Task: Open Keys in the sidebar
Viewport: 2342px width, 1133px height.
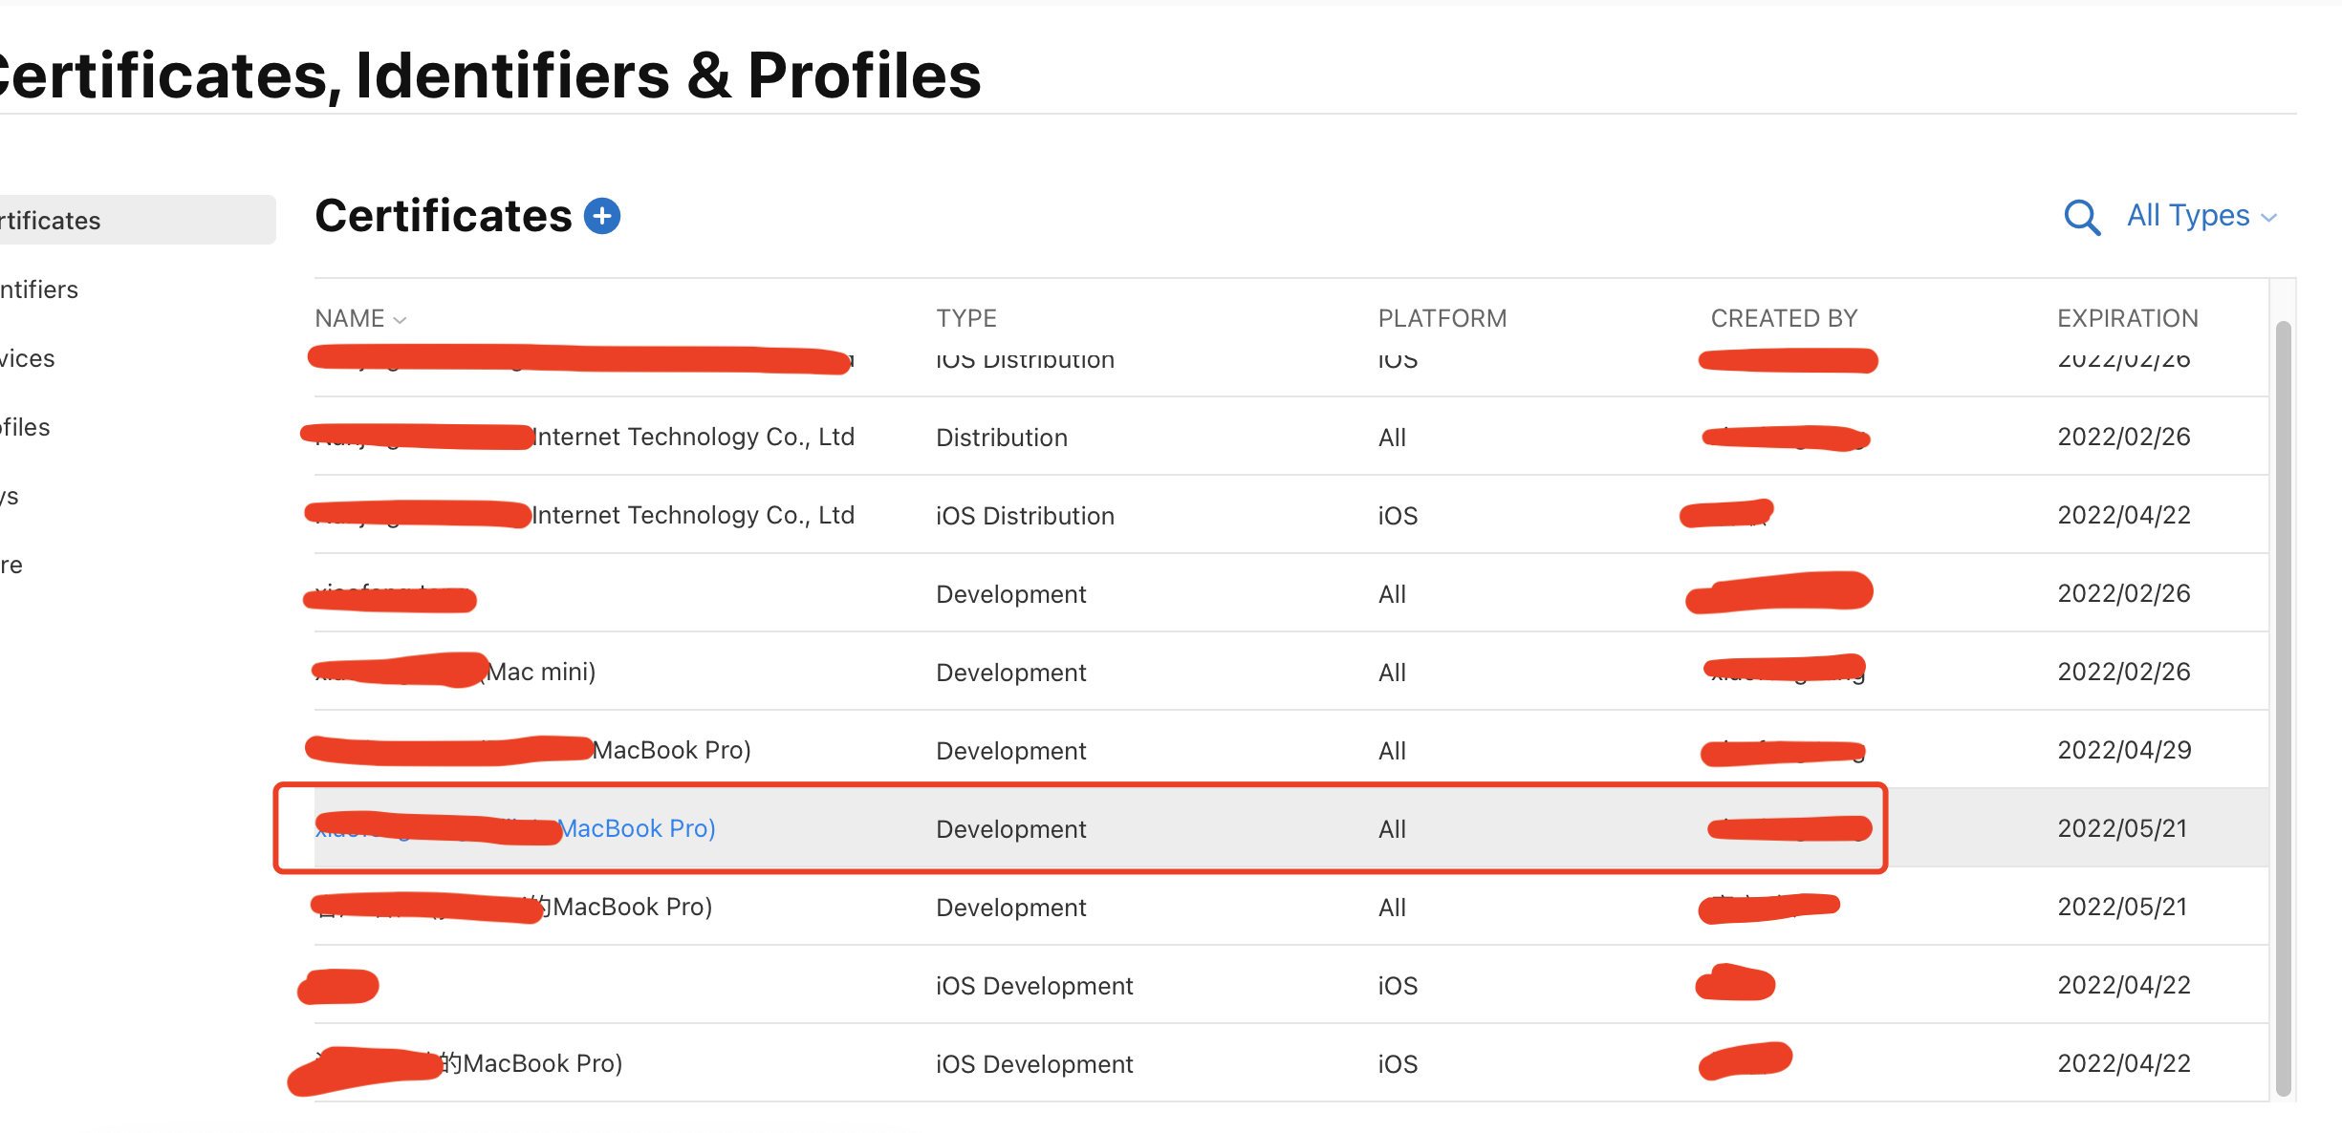Action: [10, 496]
